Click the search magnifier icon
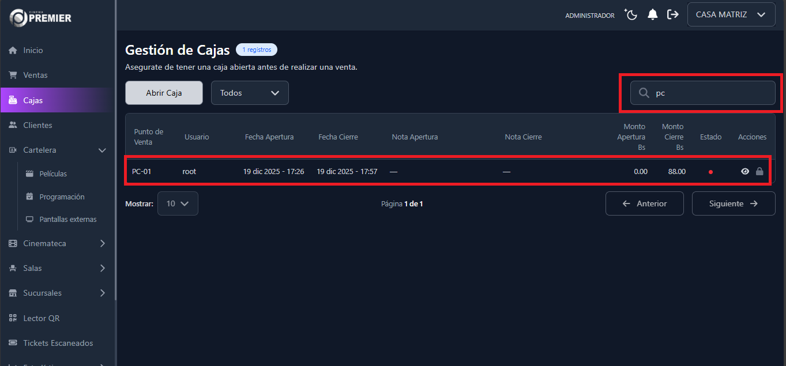786x366 pixels. click(x=644, y=93)
